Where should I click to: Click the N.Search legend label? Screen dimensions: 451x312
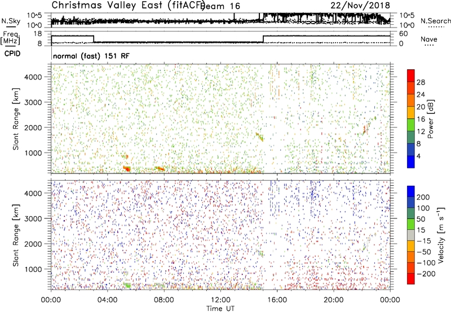435,21
